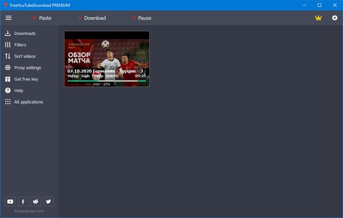Image resolution: width=343 pixels, height=218 pixels.
Task: Click the video download progress bar
Action: pyautogui.click(x=107, y=81)
